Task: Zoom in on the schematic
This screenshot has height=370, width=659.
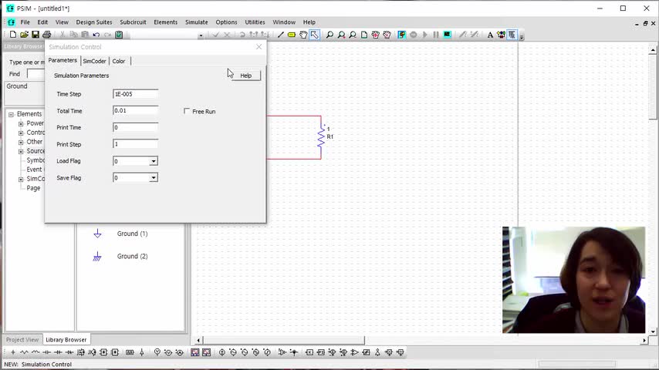Action: coord(341,35)
